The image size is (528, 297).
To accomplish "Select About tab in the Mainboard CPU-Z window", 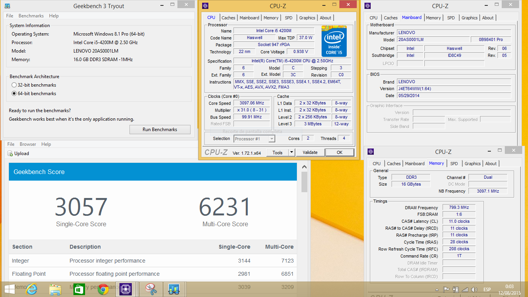I will tap(488, 18).
